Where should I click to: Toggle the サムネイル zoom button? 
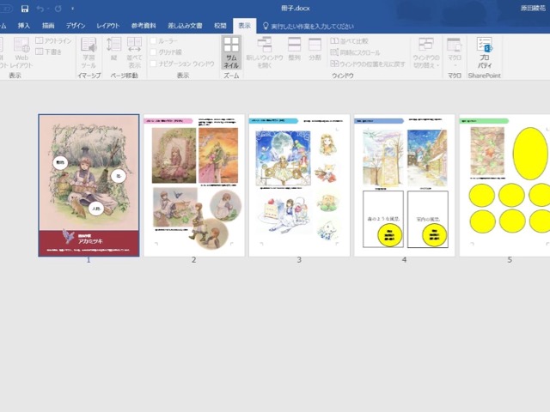pos(231,52)
